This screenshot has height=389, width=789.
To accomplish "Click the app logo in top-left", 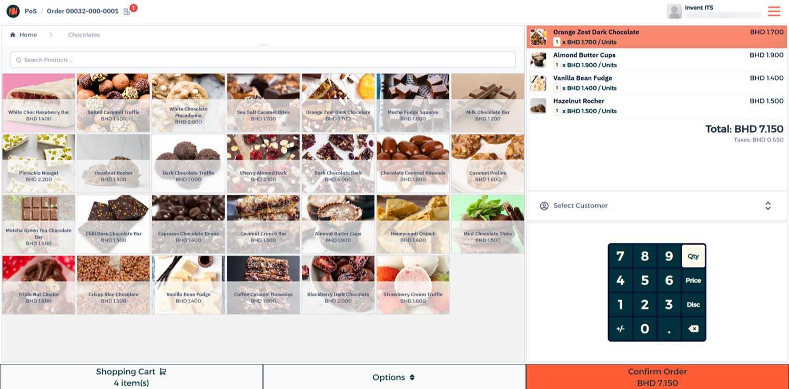I will point(13,11).
